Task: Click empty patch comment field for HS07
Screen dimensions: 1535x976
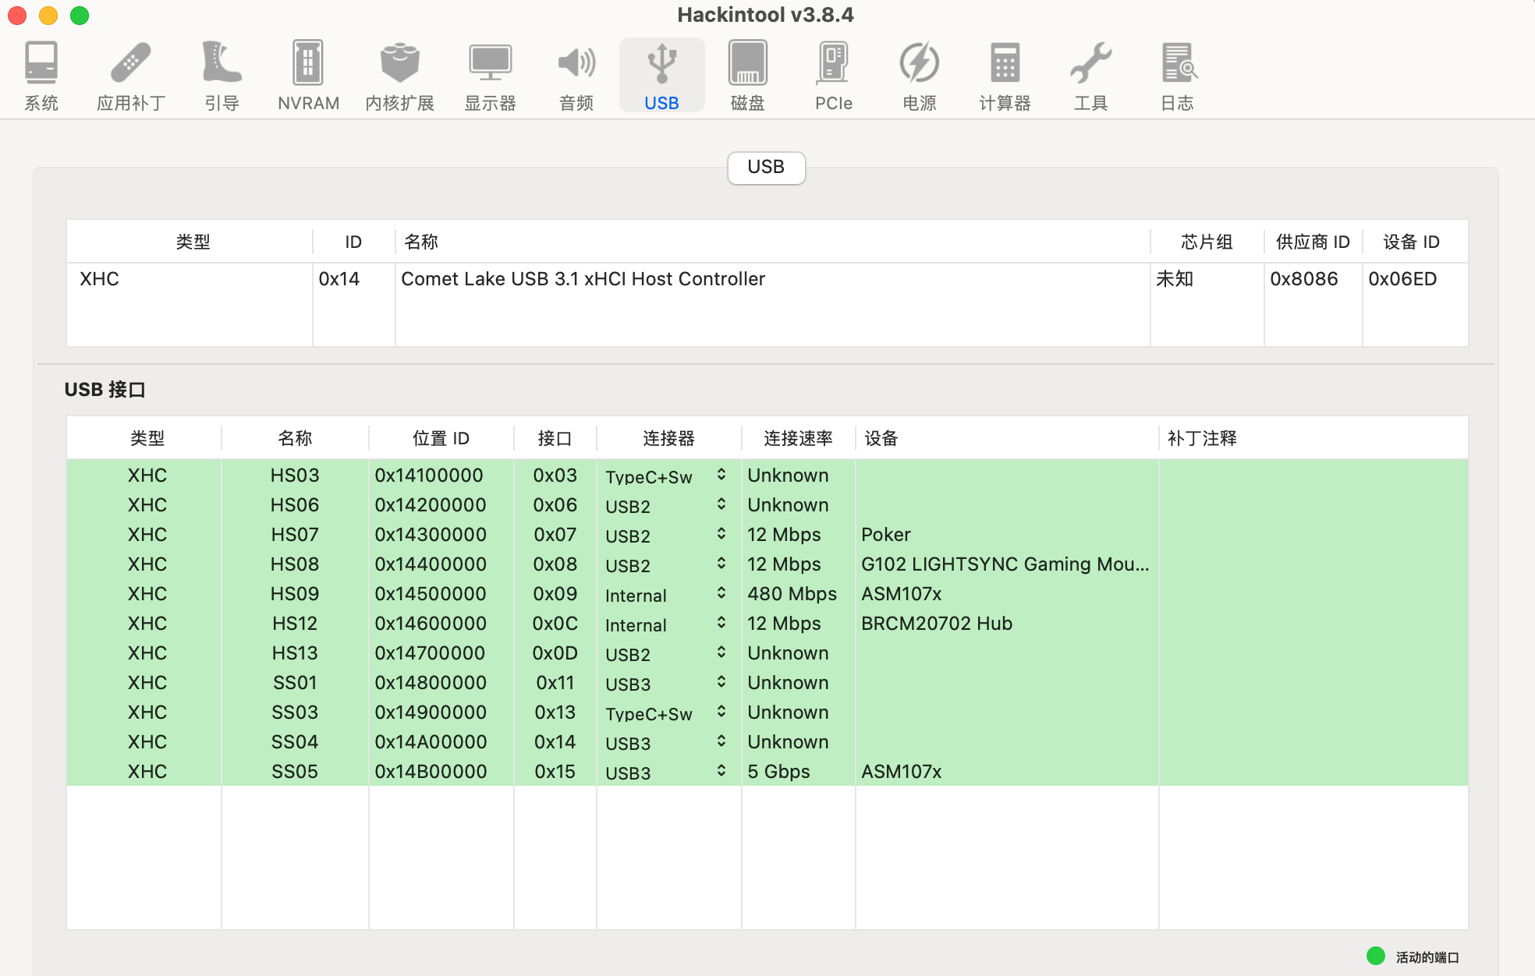Action: (1313, 535)
